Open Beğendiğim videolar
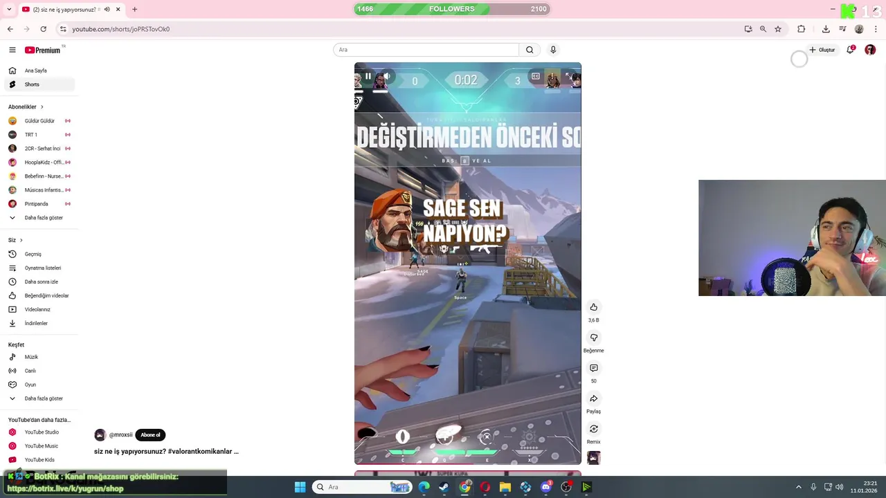 [x=39, y=295]
